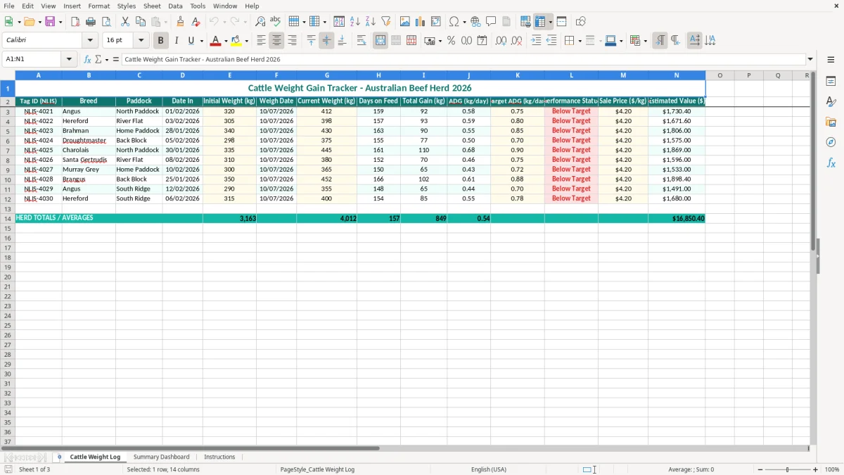Switch to Instructions sheet tab
844x475 pixels.
pos(219,457)
